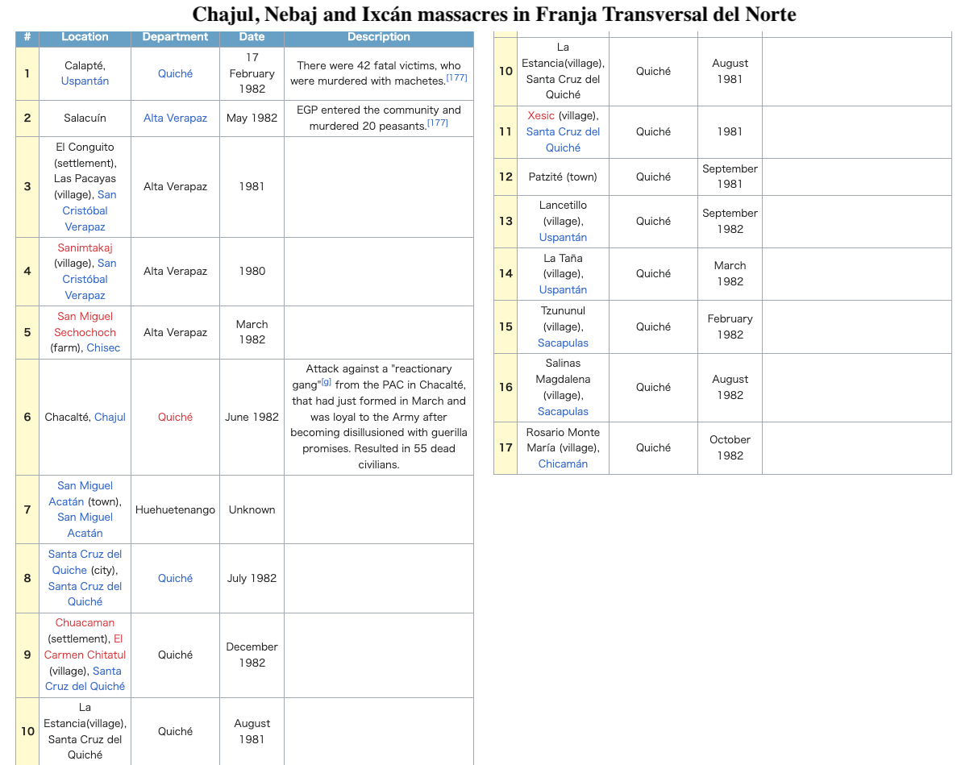Click the 'Patzité (town)' location cell
The height and width of the screenshot is (765, 957).
pyautogui.click(x=563, y=177)
